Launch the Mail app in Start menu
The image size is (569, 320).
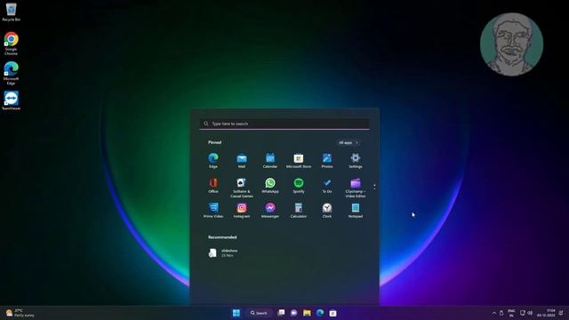pyautogui.click(x=242, y=160)
